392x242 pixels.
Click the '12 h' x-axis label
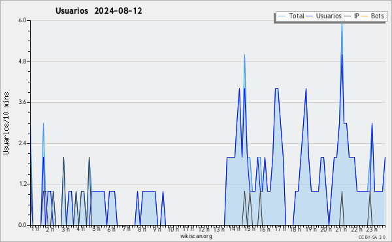tap(204, 229)
